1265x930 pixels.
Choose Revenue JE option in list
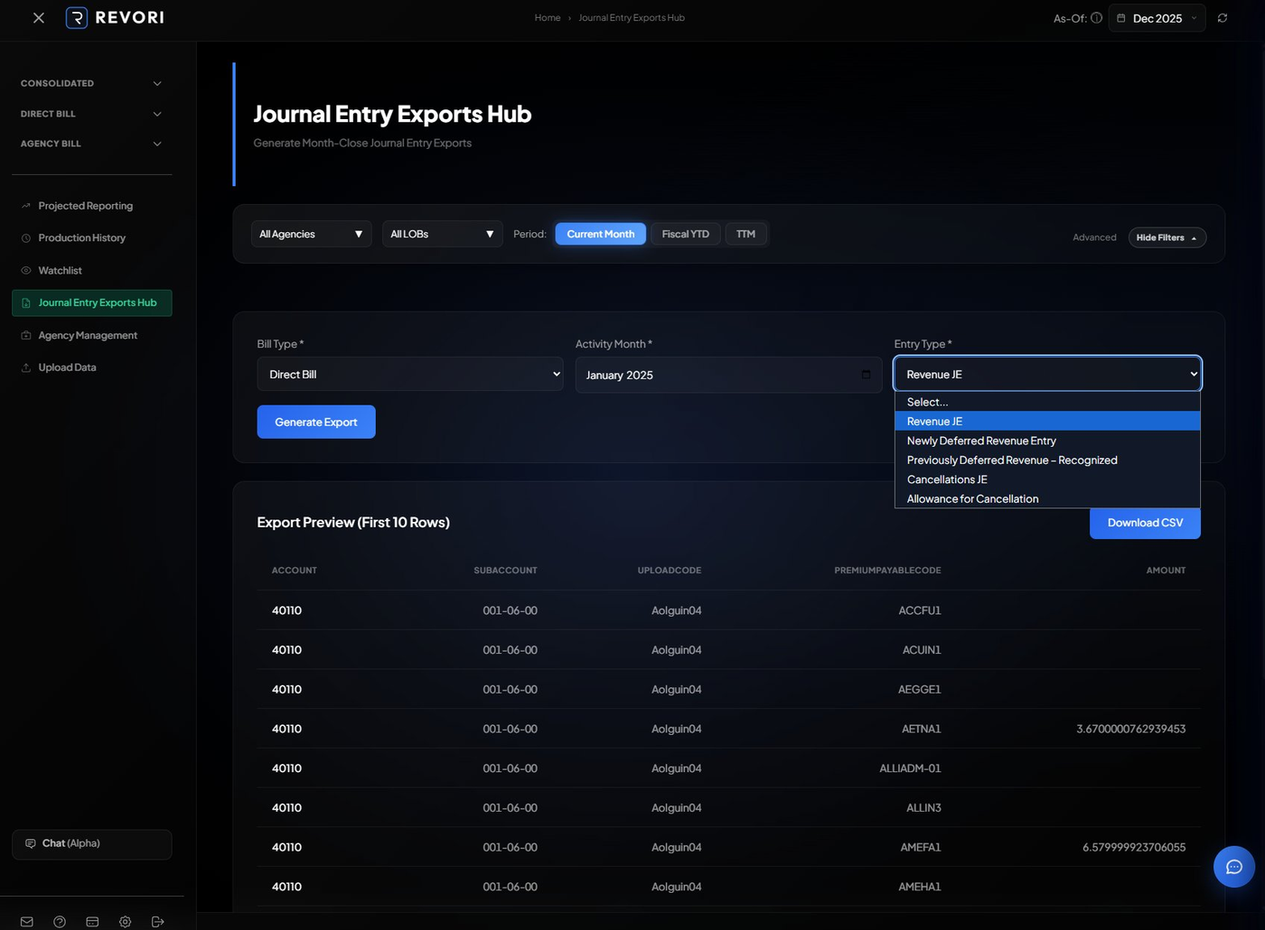click(x=1047, y=422)
